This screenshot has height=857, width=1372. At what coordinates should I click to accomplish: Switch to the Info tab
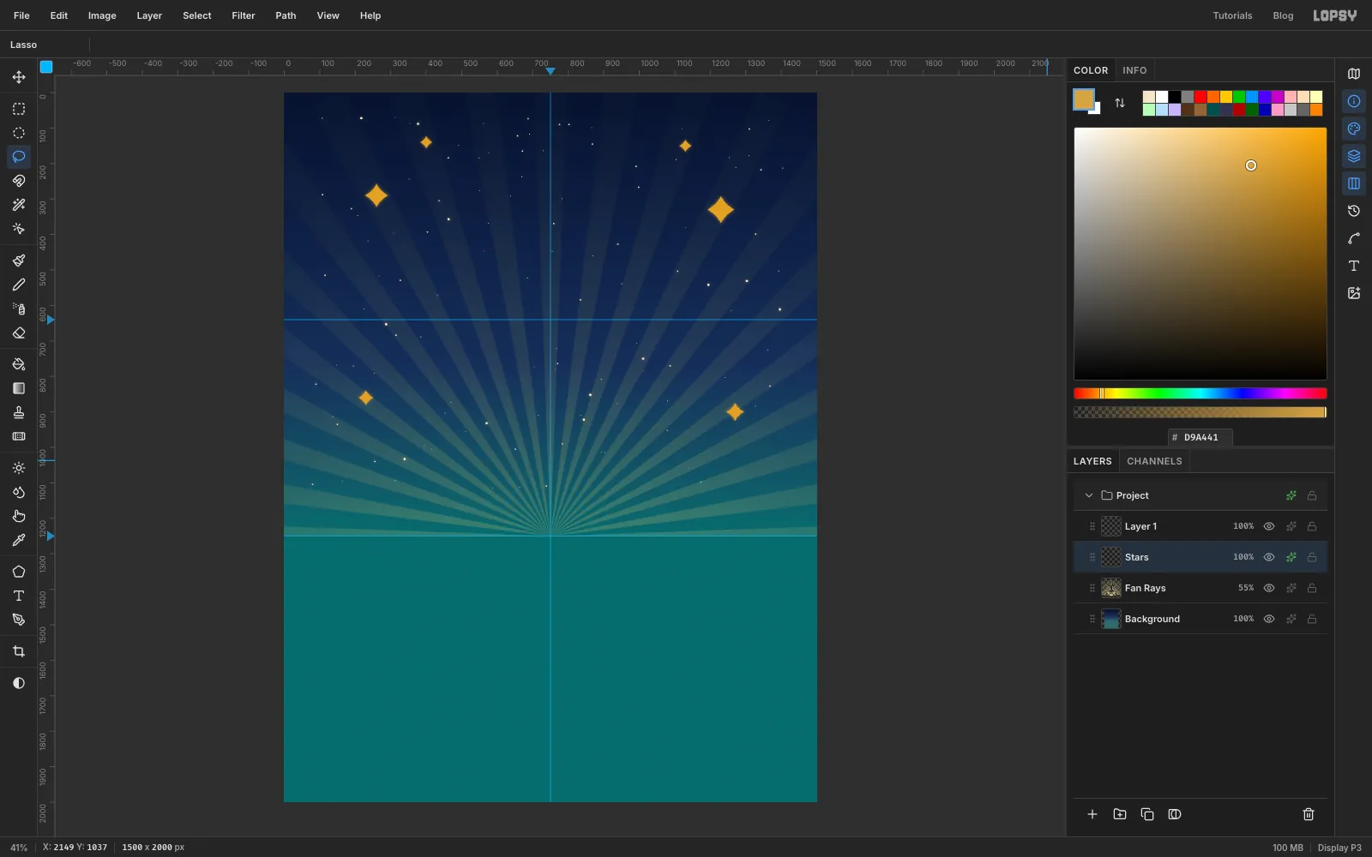coord(1134,70)
